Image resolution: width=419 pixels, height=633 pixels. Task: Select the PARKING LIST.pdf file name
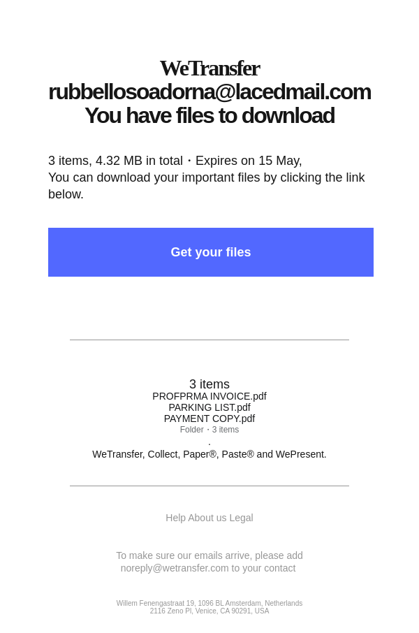click(209, 408)
